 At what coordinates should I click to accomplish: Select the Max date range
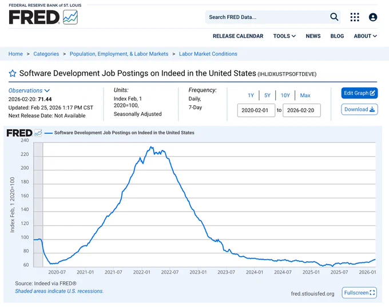point(305,95)
